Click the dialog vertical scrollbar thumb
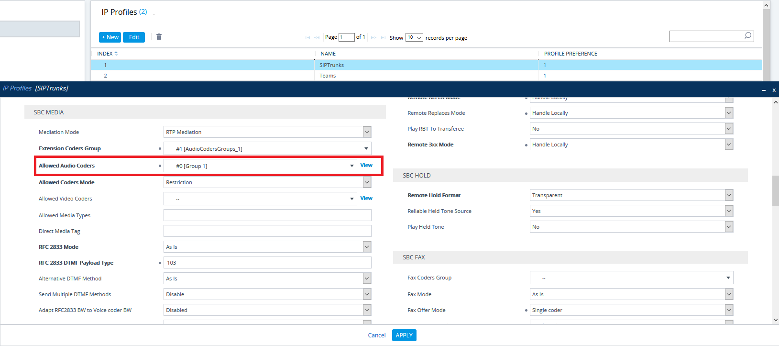 click(x=775, y=191)
